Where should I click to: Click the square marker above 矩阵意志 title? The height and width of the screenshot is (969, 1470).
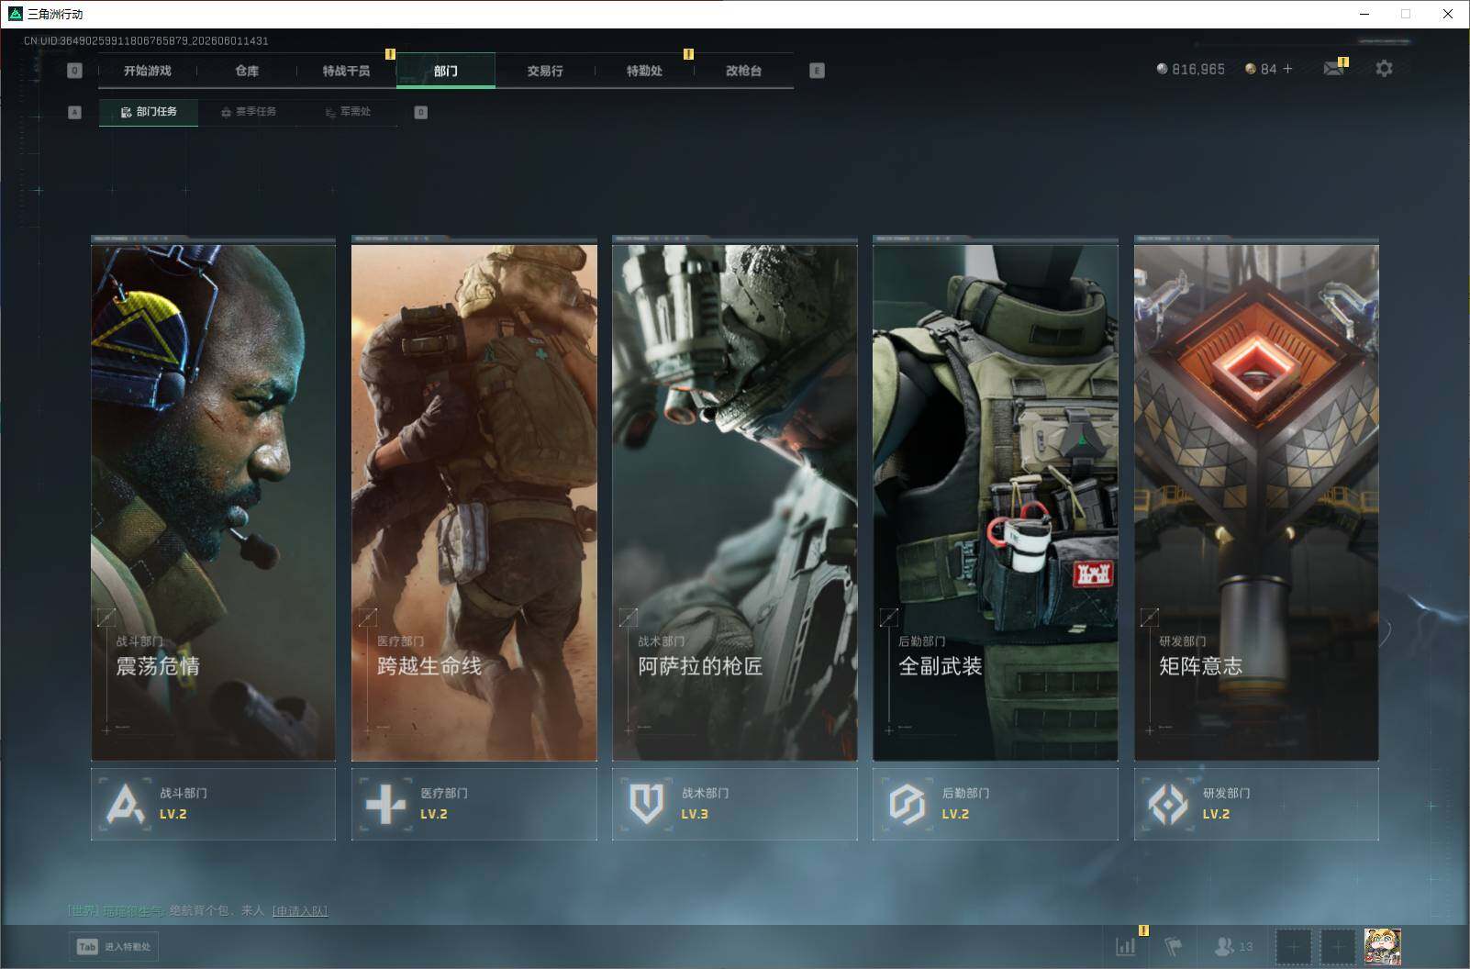coord(1149,618)
